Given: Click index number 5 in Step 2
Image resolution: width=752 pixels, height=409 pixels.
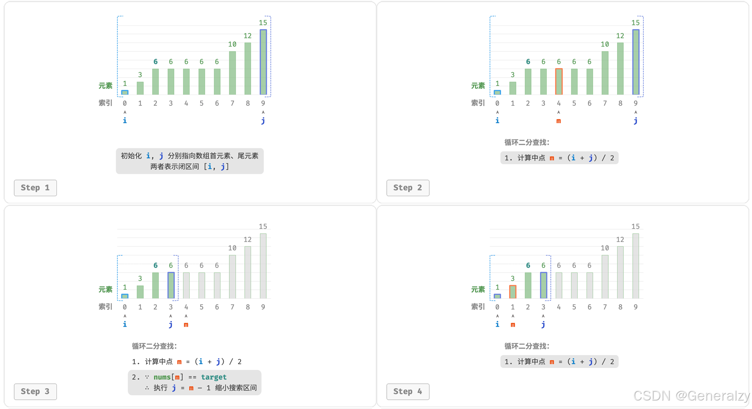Looking at the screenshot, I should (574, 103).
